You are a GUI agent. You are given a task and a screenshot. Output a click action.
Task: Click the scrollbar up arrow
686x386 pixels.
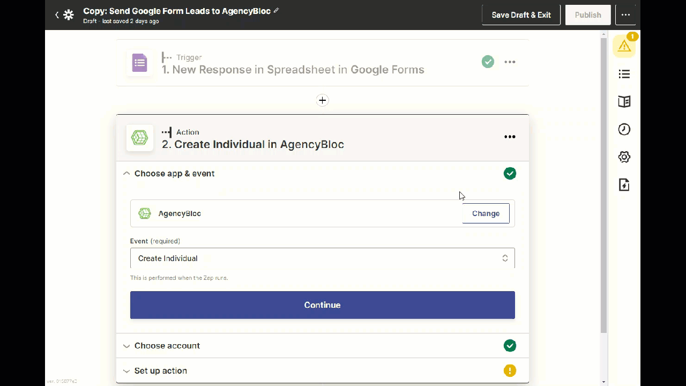(x=603, y=34)
